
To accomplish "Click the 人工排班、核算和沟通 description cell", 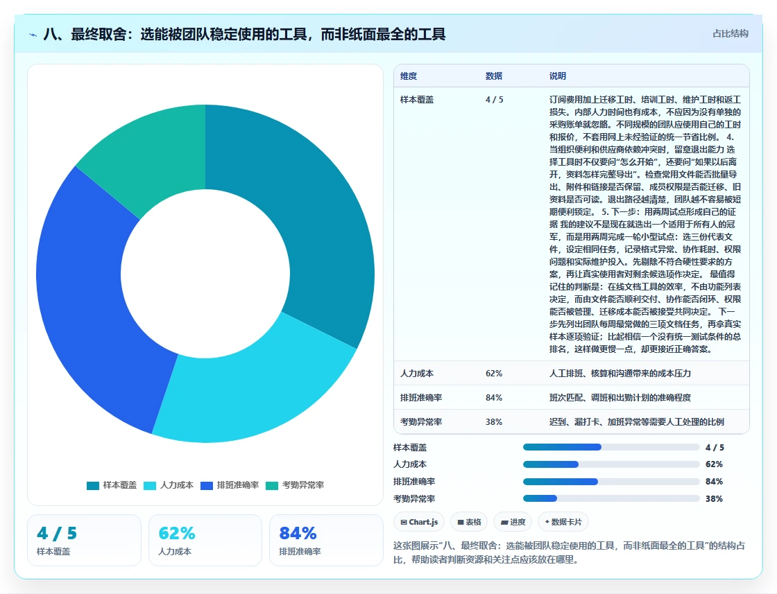I will [x=620, y=373].
